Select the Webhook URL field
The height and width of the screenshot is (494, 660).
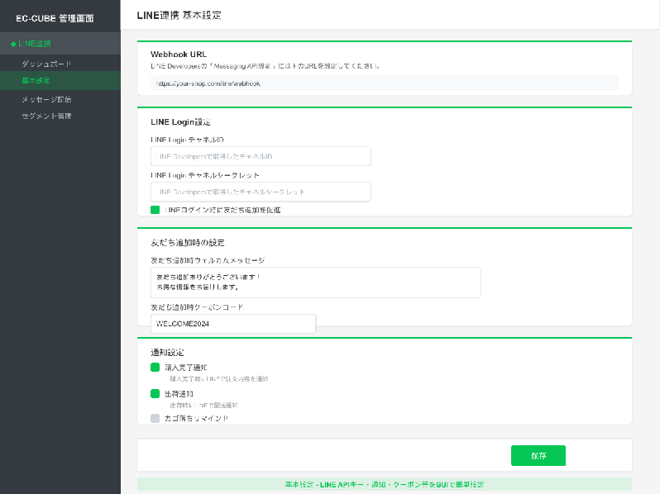(x=385, y=83)
